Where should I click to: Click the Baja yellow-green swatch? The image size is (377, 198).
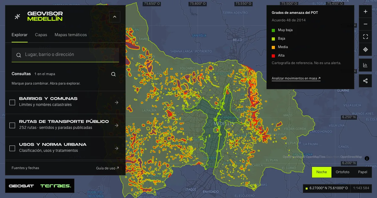click(x=273, y=39)
